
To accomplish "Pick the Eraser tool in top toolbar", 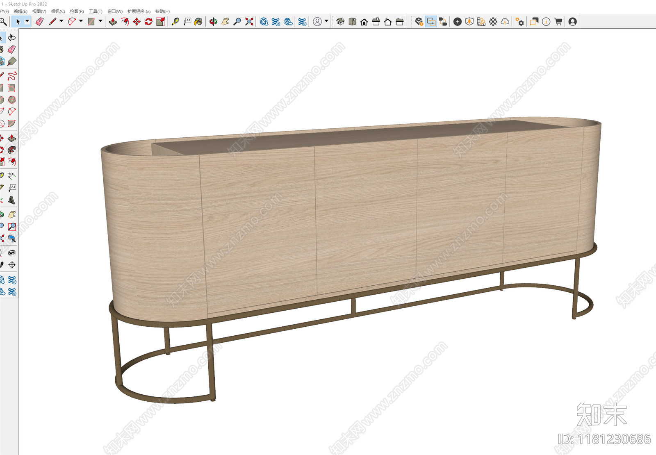I will click(x=39, y=22).
